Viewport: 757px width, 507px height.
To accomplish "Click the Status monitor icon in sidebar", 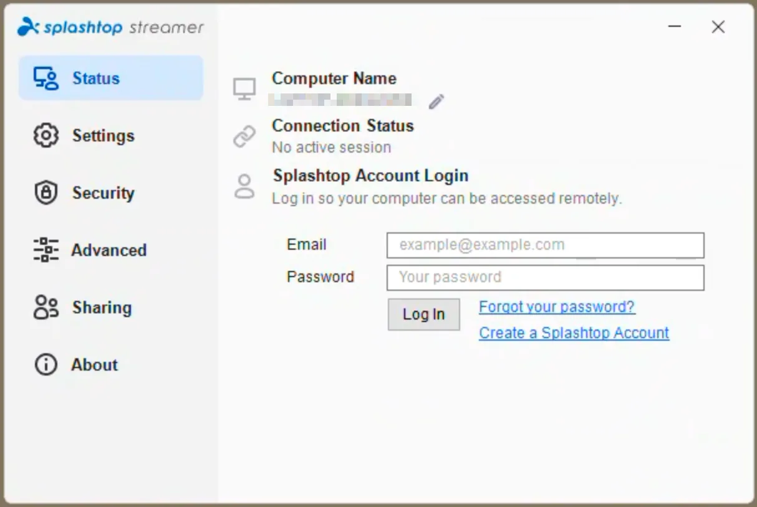I will pyautogui.click(x=46, y=78).
